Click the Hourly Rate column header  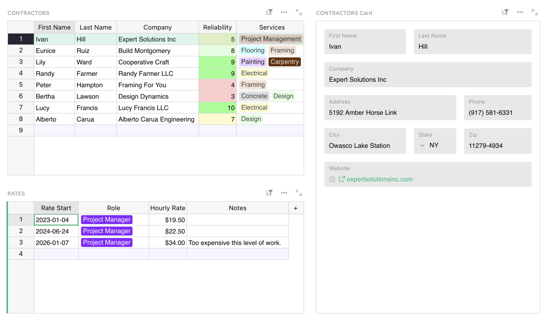coord(168,208)
